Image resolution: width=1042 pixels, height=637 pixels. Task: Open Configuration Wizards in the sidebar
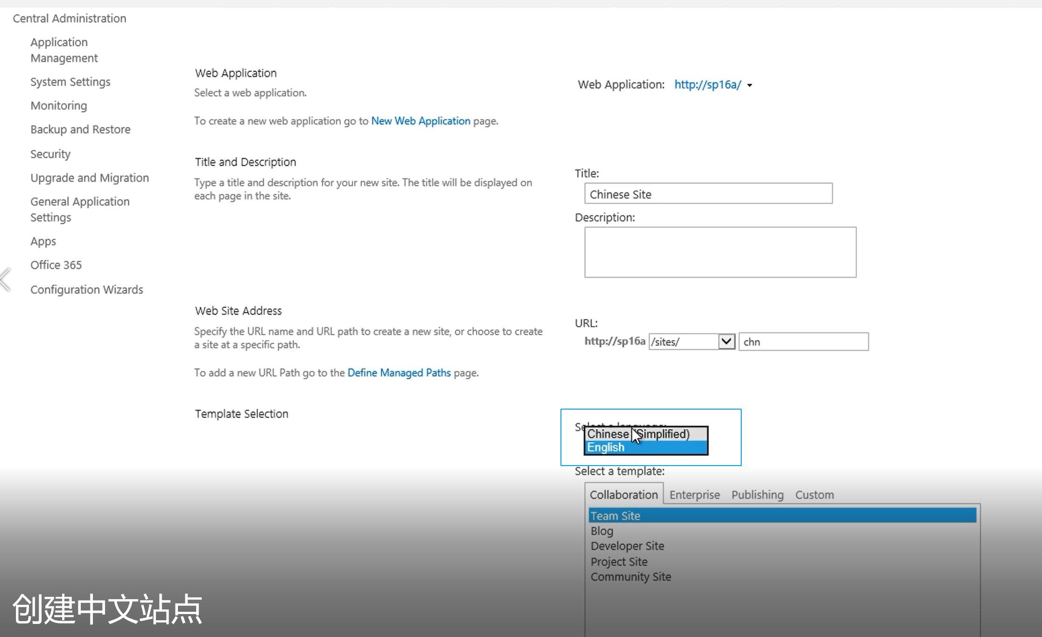coord(86,290)
